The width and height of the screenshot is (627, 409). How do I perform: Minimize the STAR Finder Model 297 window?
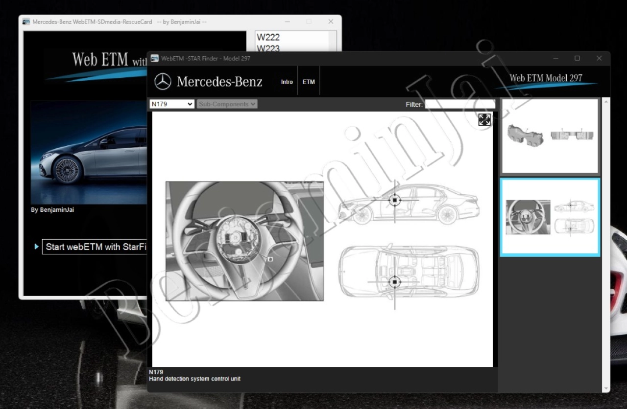click(x=556, y=58)
